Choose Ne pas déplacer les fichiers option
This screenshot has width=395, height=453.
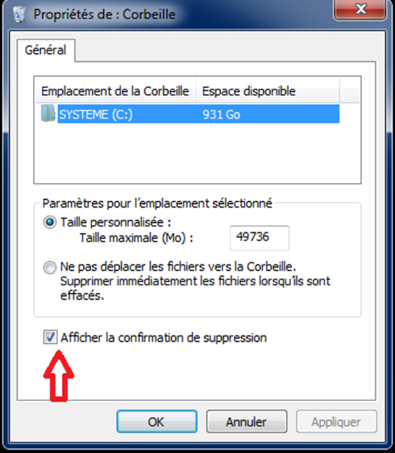point(49,268)
